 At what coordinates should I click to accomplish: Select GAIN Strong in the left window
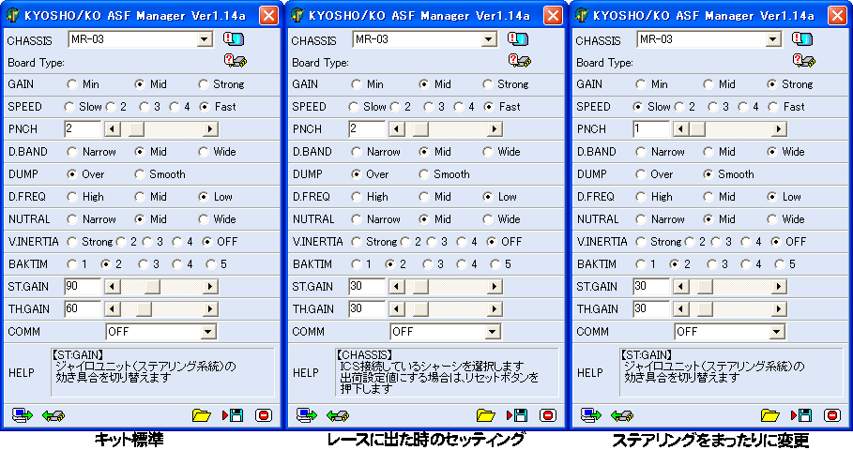click(x=204, y=84)
